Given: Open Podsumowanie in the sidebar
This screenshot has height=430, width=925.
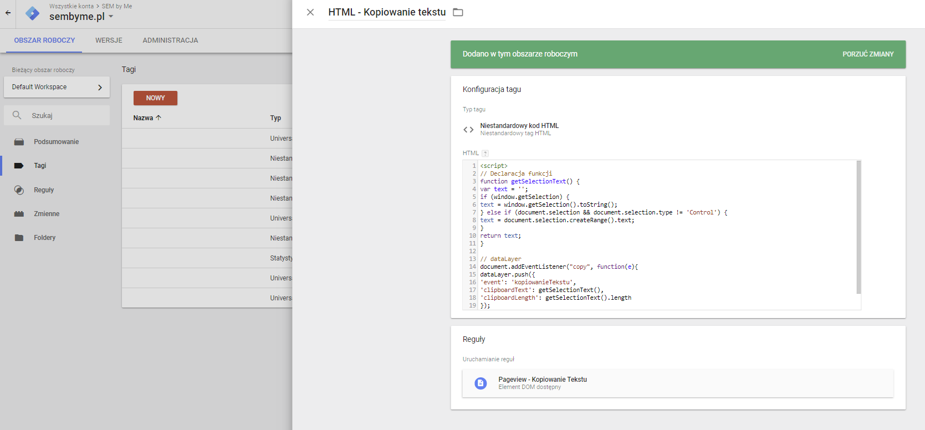Looking at the screenshot, I should [x=55, y=142].
